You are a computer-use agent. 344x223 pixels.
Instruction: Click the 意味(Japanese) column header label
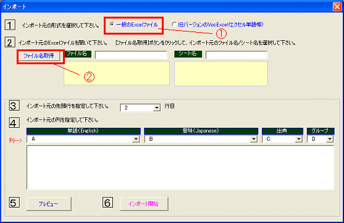point(201,131)
